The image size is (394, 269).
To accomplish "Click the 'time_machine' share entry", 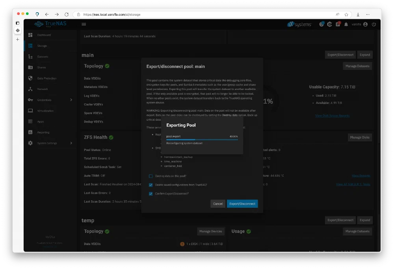I will click(173, 161).
